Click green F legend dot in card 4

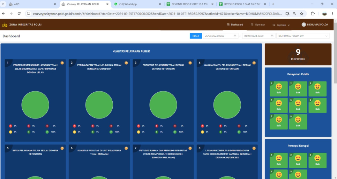[x=239, y=132]
